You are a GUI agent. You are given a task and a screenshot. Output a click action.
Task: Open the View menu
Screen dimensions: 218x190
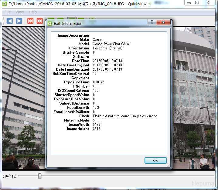pos(20,12)
